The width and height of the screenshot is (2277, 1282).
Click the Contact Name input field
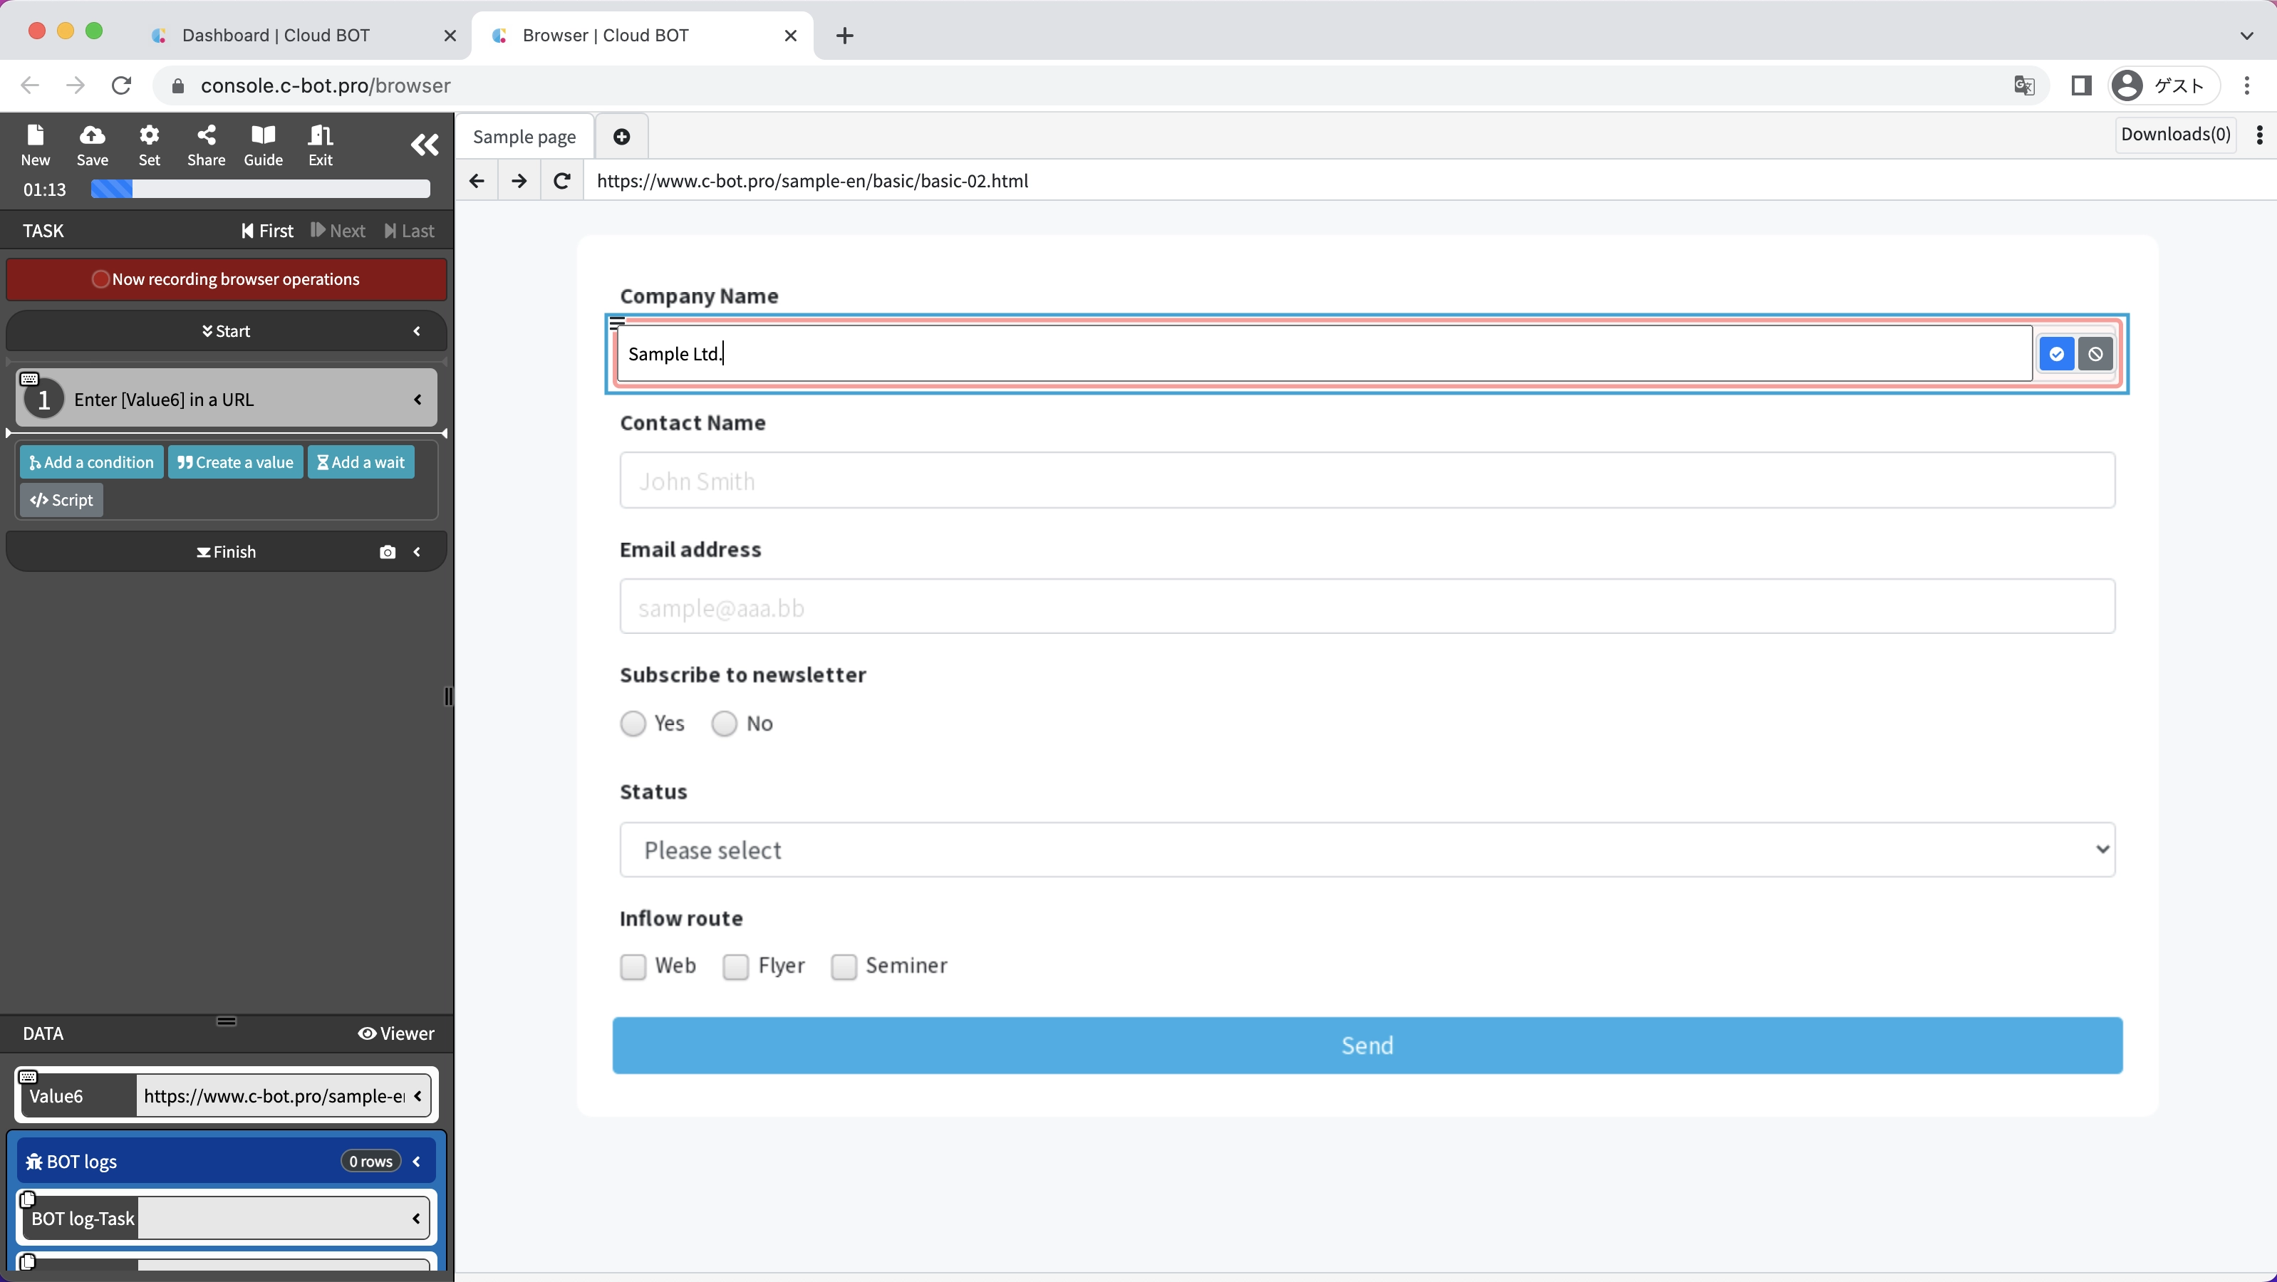(x=1366, y=481)
